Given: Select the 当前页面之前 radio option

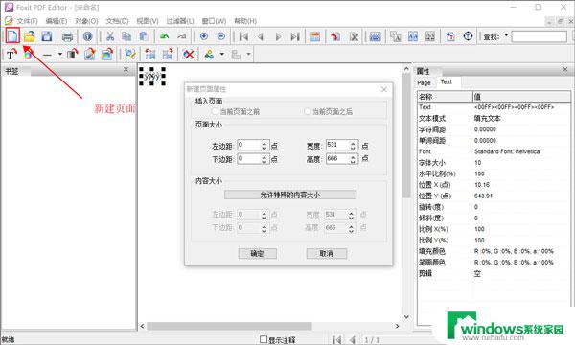Looking at the screenshot, I should pos(215,111).
